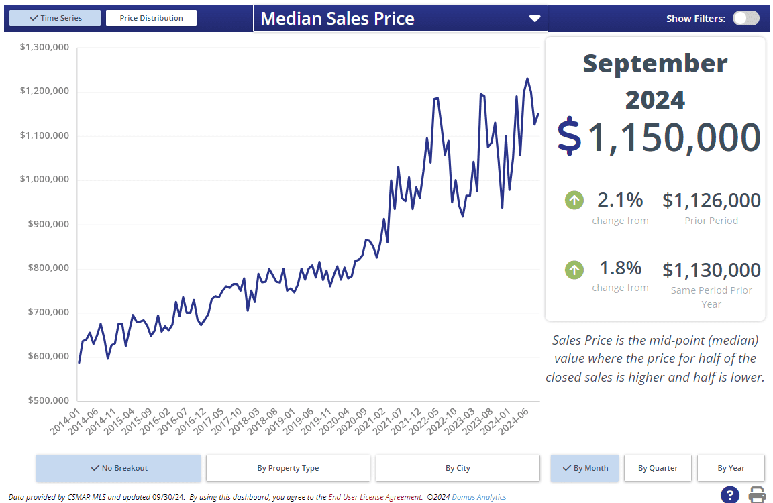773x503 pixels.
Task: Break out data By Property Type
Action: pos(288,468)
